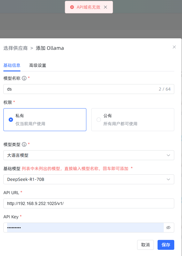
Task: Click the 取消 button
Action: pos(145,245)
